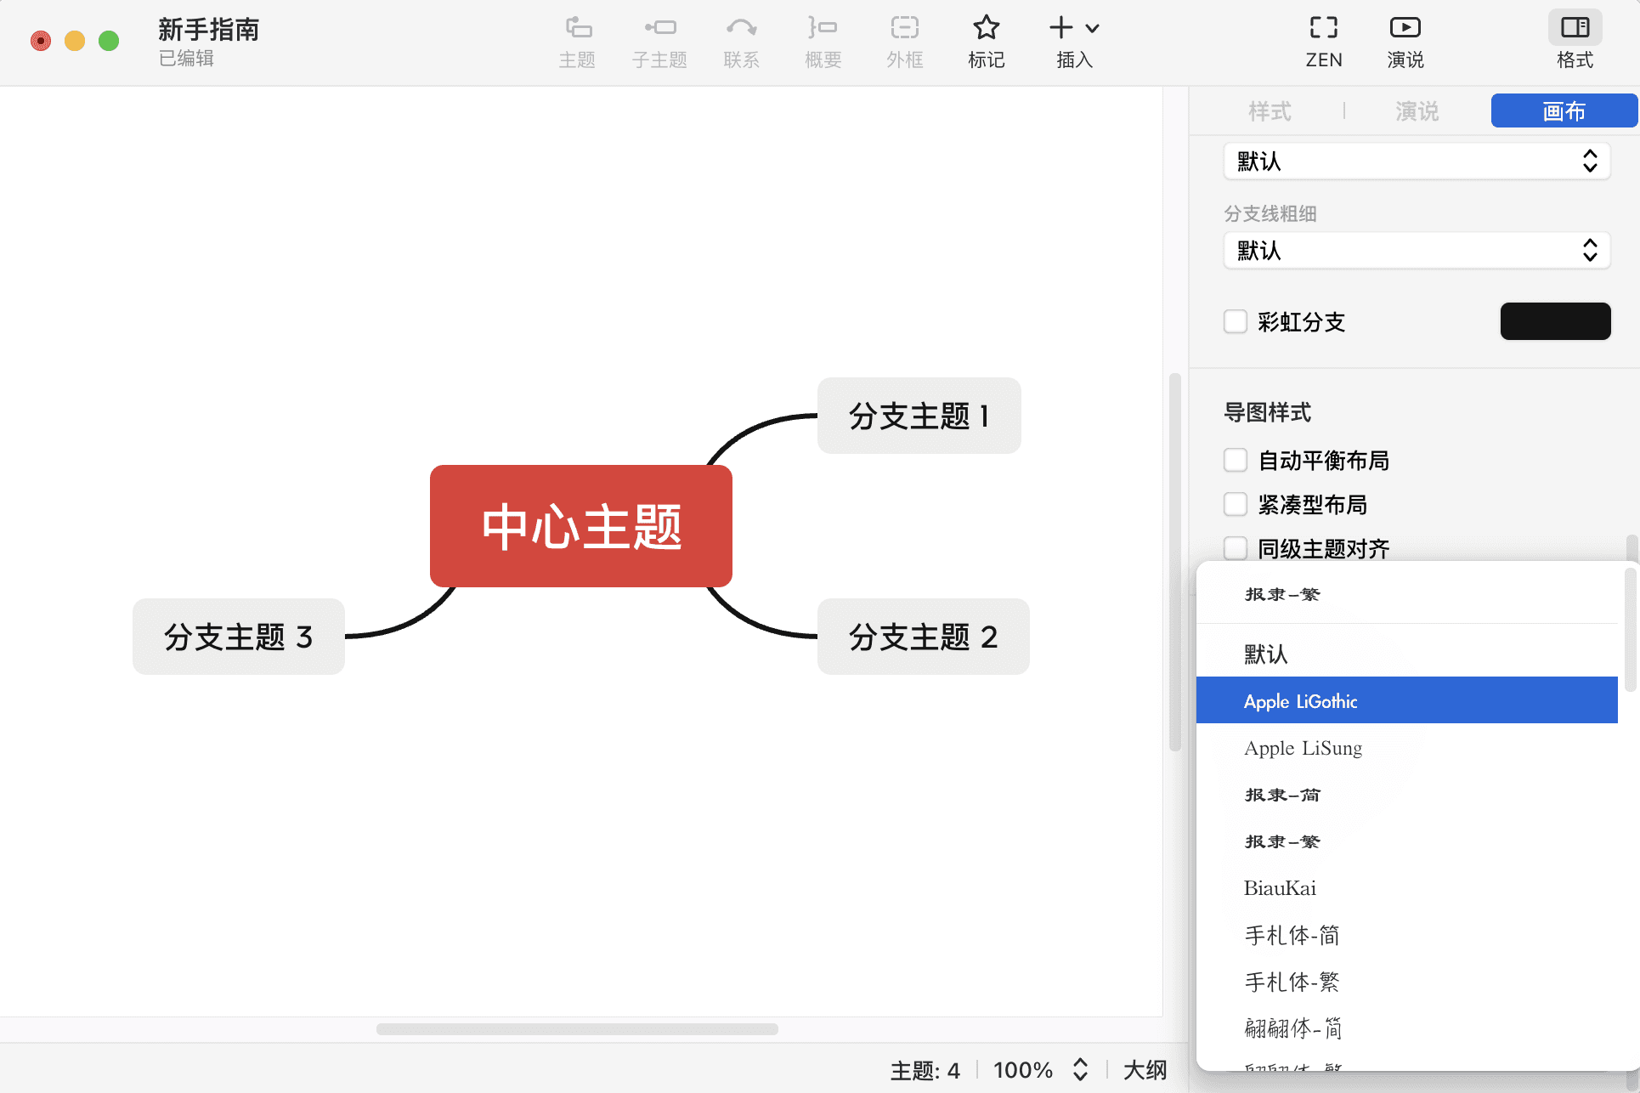Image resolution: width=1640 pixels, height=1093 pixels.
Task: Toggle the 格式 format sidebar
Action: [1574, 40]
